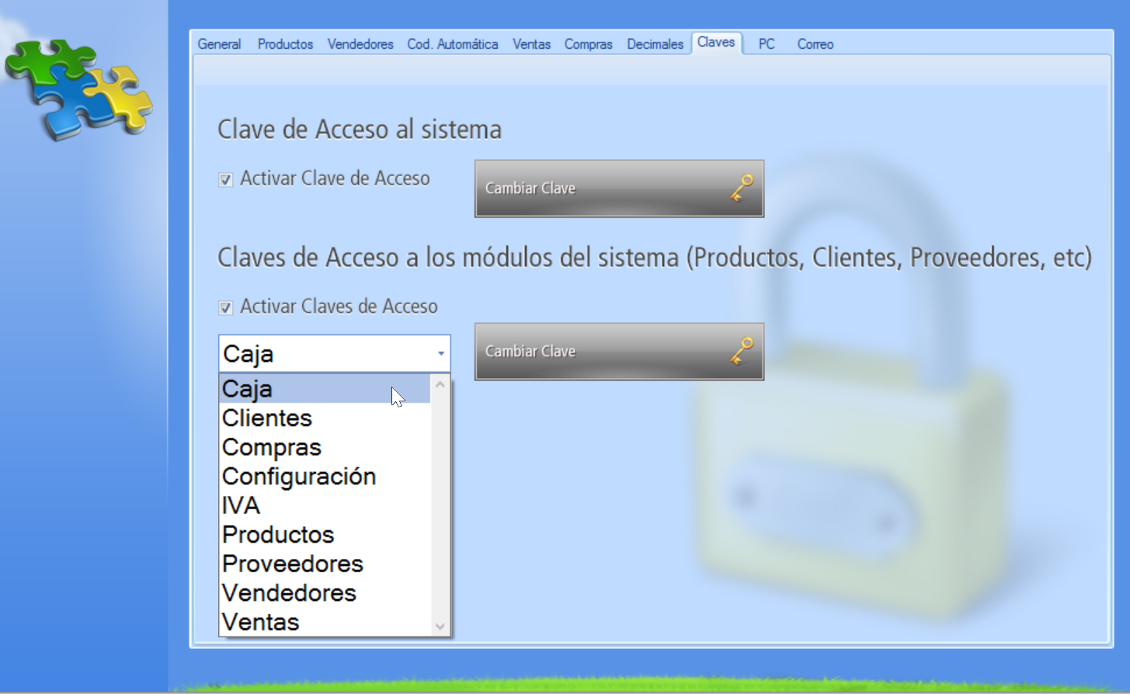Open the Cod. Automática tab
Screen dimensions: 1130x694
(x=452, y=44)
